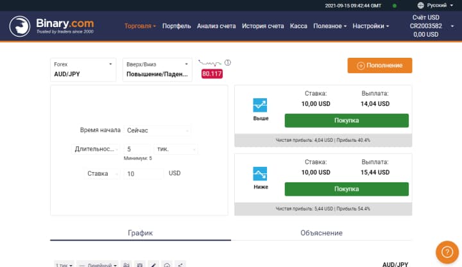Click the green connection status dot
The image size is (462, 267).
click(394, 6)
